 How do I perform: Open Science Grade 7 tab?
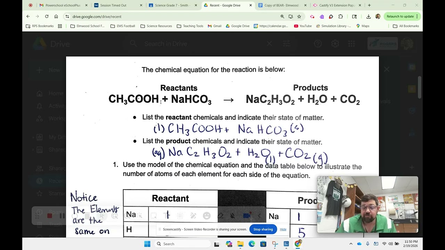coord(173,5)
